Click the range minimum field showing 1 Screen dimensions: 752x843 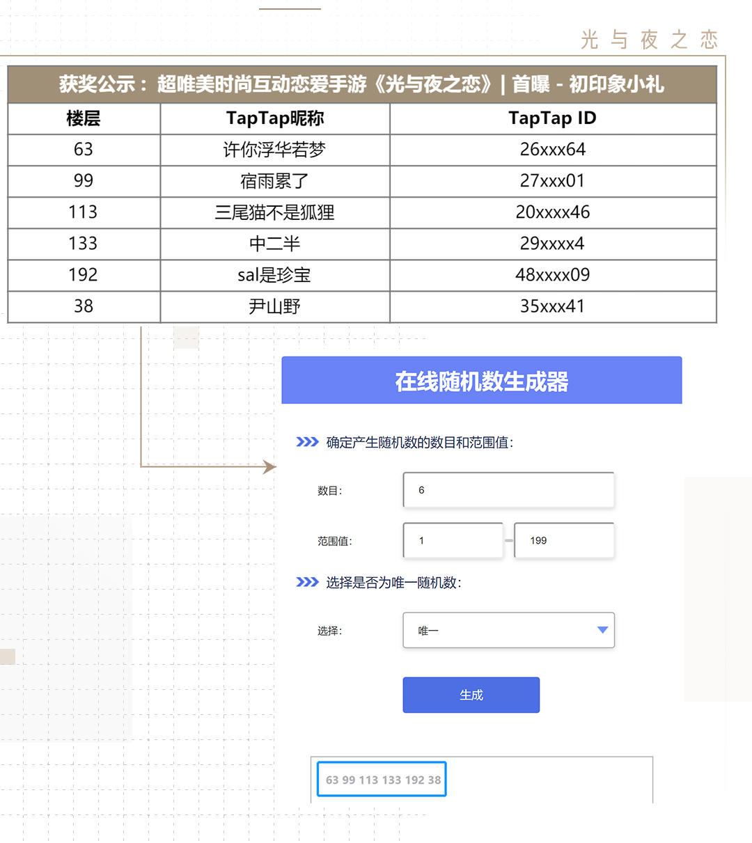(453, 540)
